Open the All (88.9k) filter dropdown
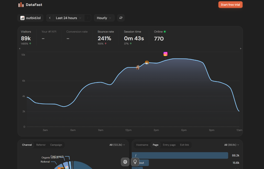This screenshot has width=264, height=169. 232,145
